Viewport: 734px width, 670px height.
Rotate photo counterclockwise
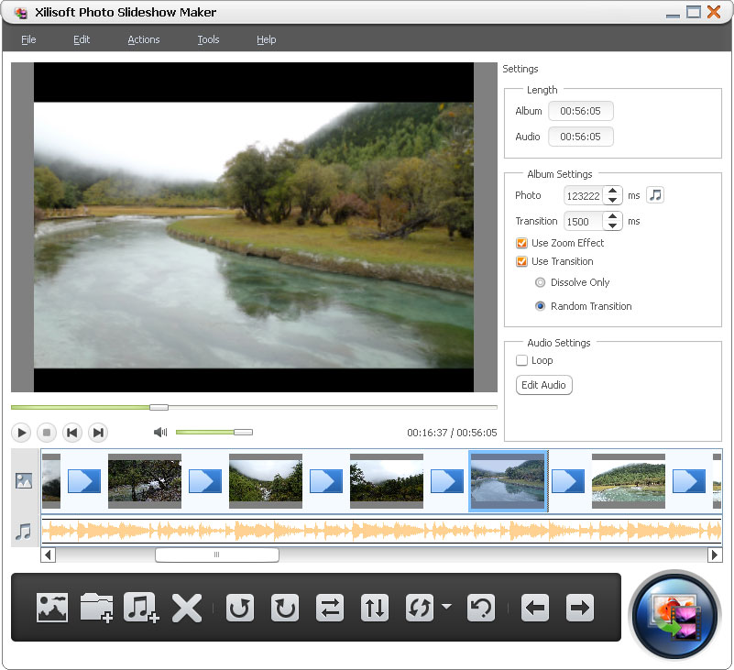(240, 608)
